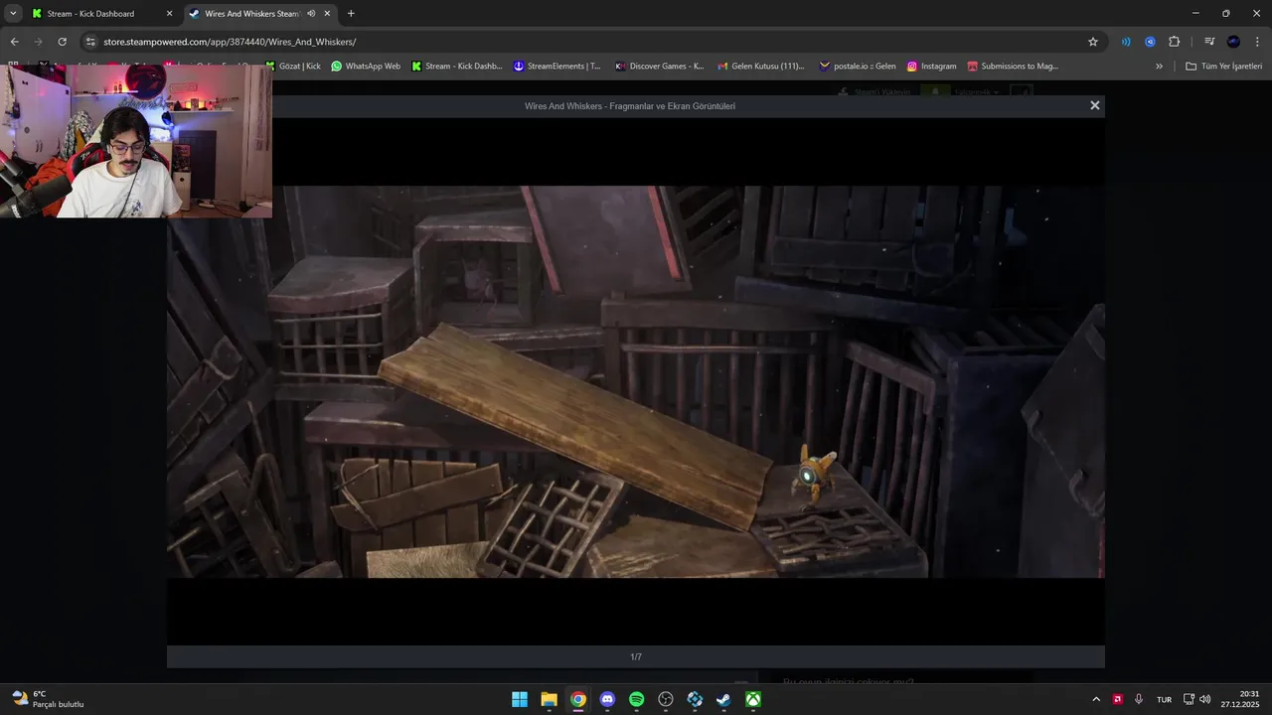Open the blue diamond app in taskbar
1272x715 pixels.
[695, 699]
